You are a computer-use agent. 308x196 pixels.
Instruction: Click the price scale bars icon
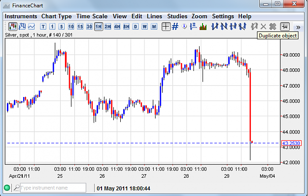pos(194,26)
